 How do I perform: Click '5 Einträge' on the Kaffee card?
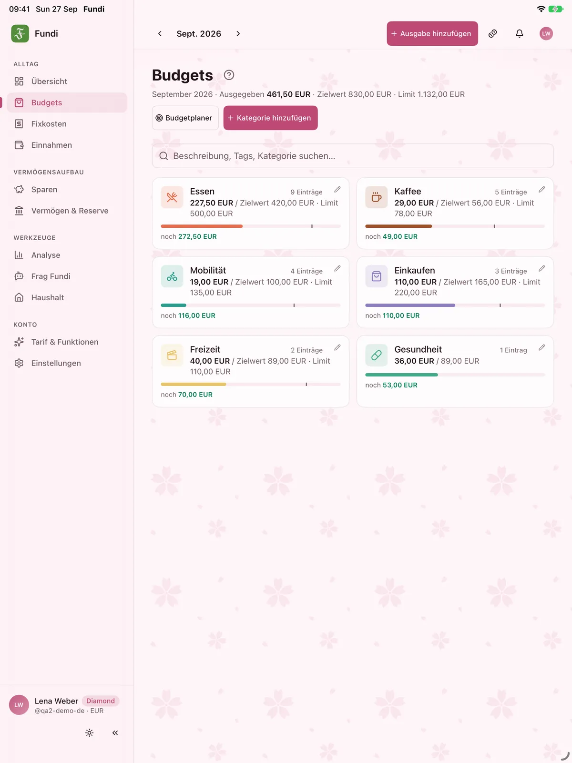(511, 192)
